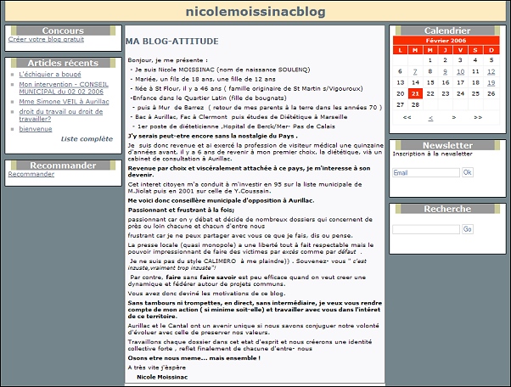Open calendar posts for day 7

pyautogui.click(x=415, y=71)
